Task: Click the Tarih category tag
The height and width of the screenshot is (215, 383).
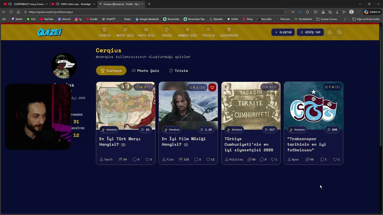Action: click(106, 159)
